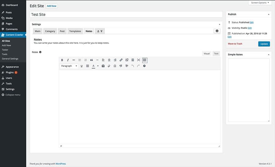Undo the last edit

[133, 66]
